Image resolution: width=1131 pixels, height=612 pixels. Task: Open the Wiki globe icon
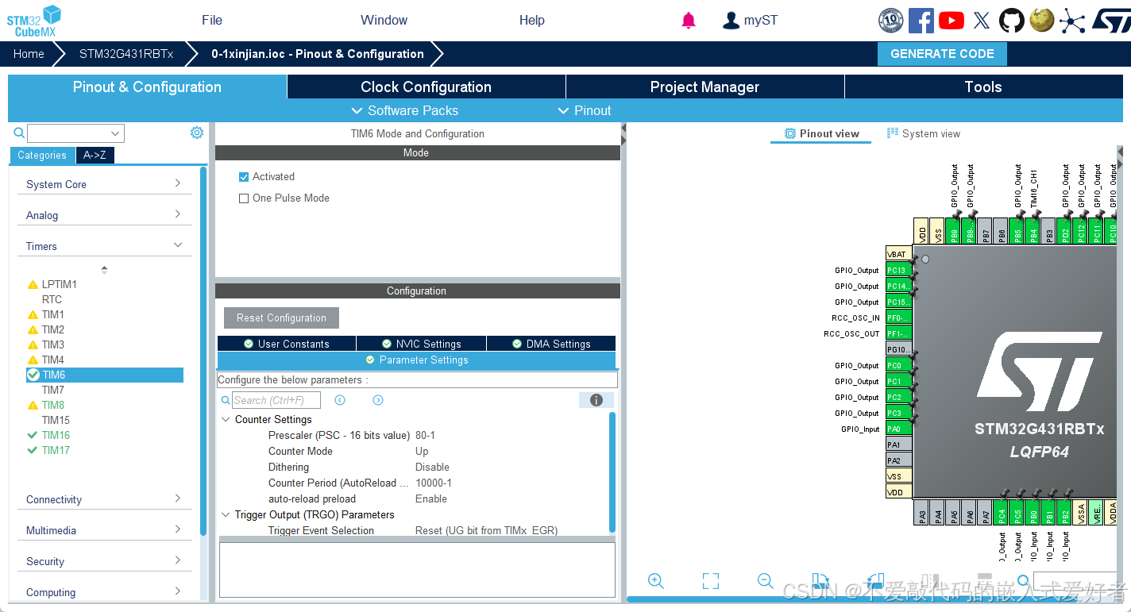[1041, 21]
